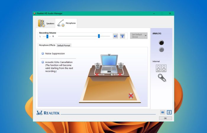The height and width of the screenshot is (133, 207).
Task: Close the Realtek HD Audio Manager window
Action: (170, 14)
